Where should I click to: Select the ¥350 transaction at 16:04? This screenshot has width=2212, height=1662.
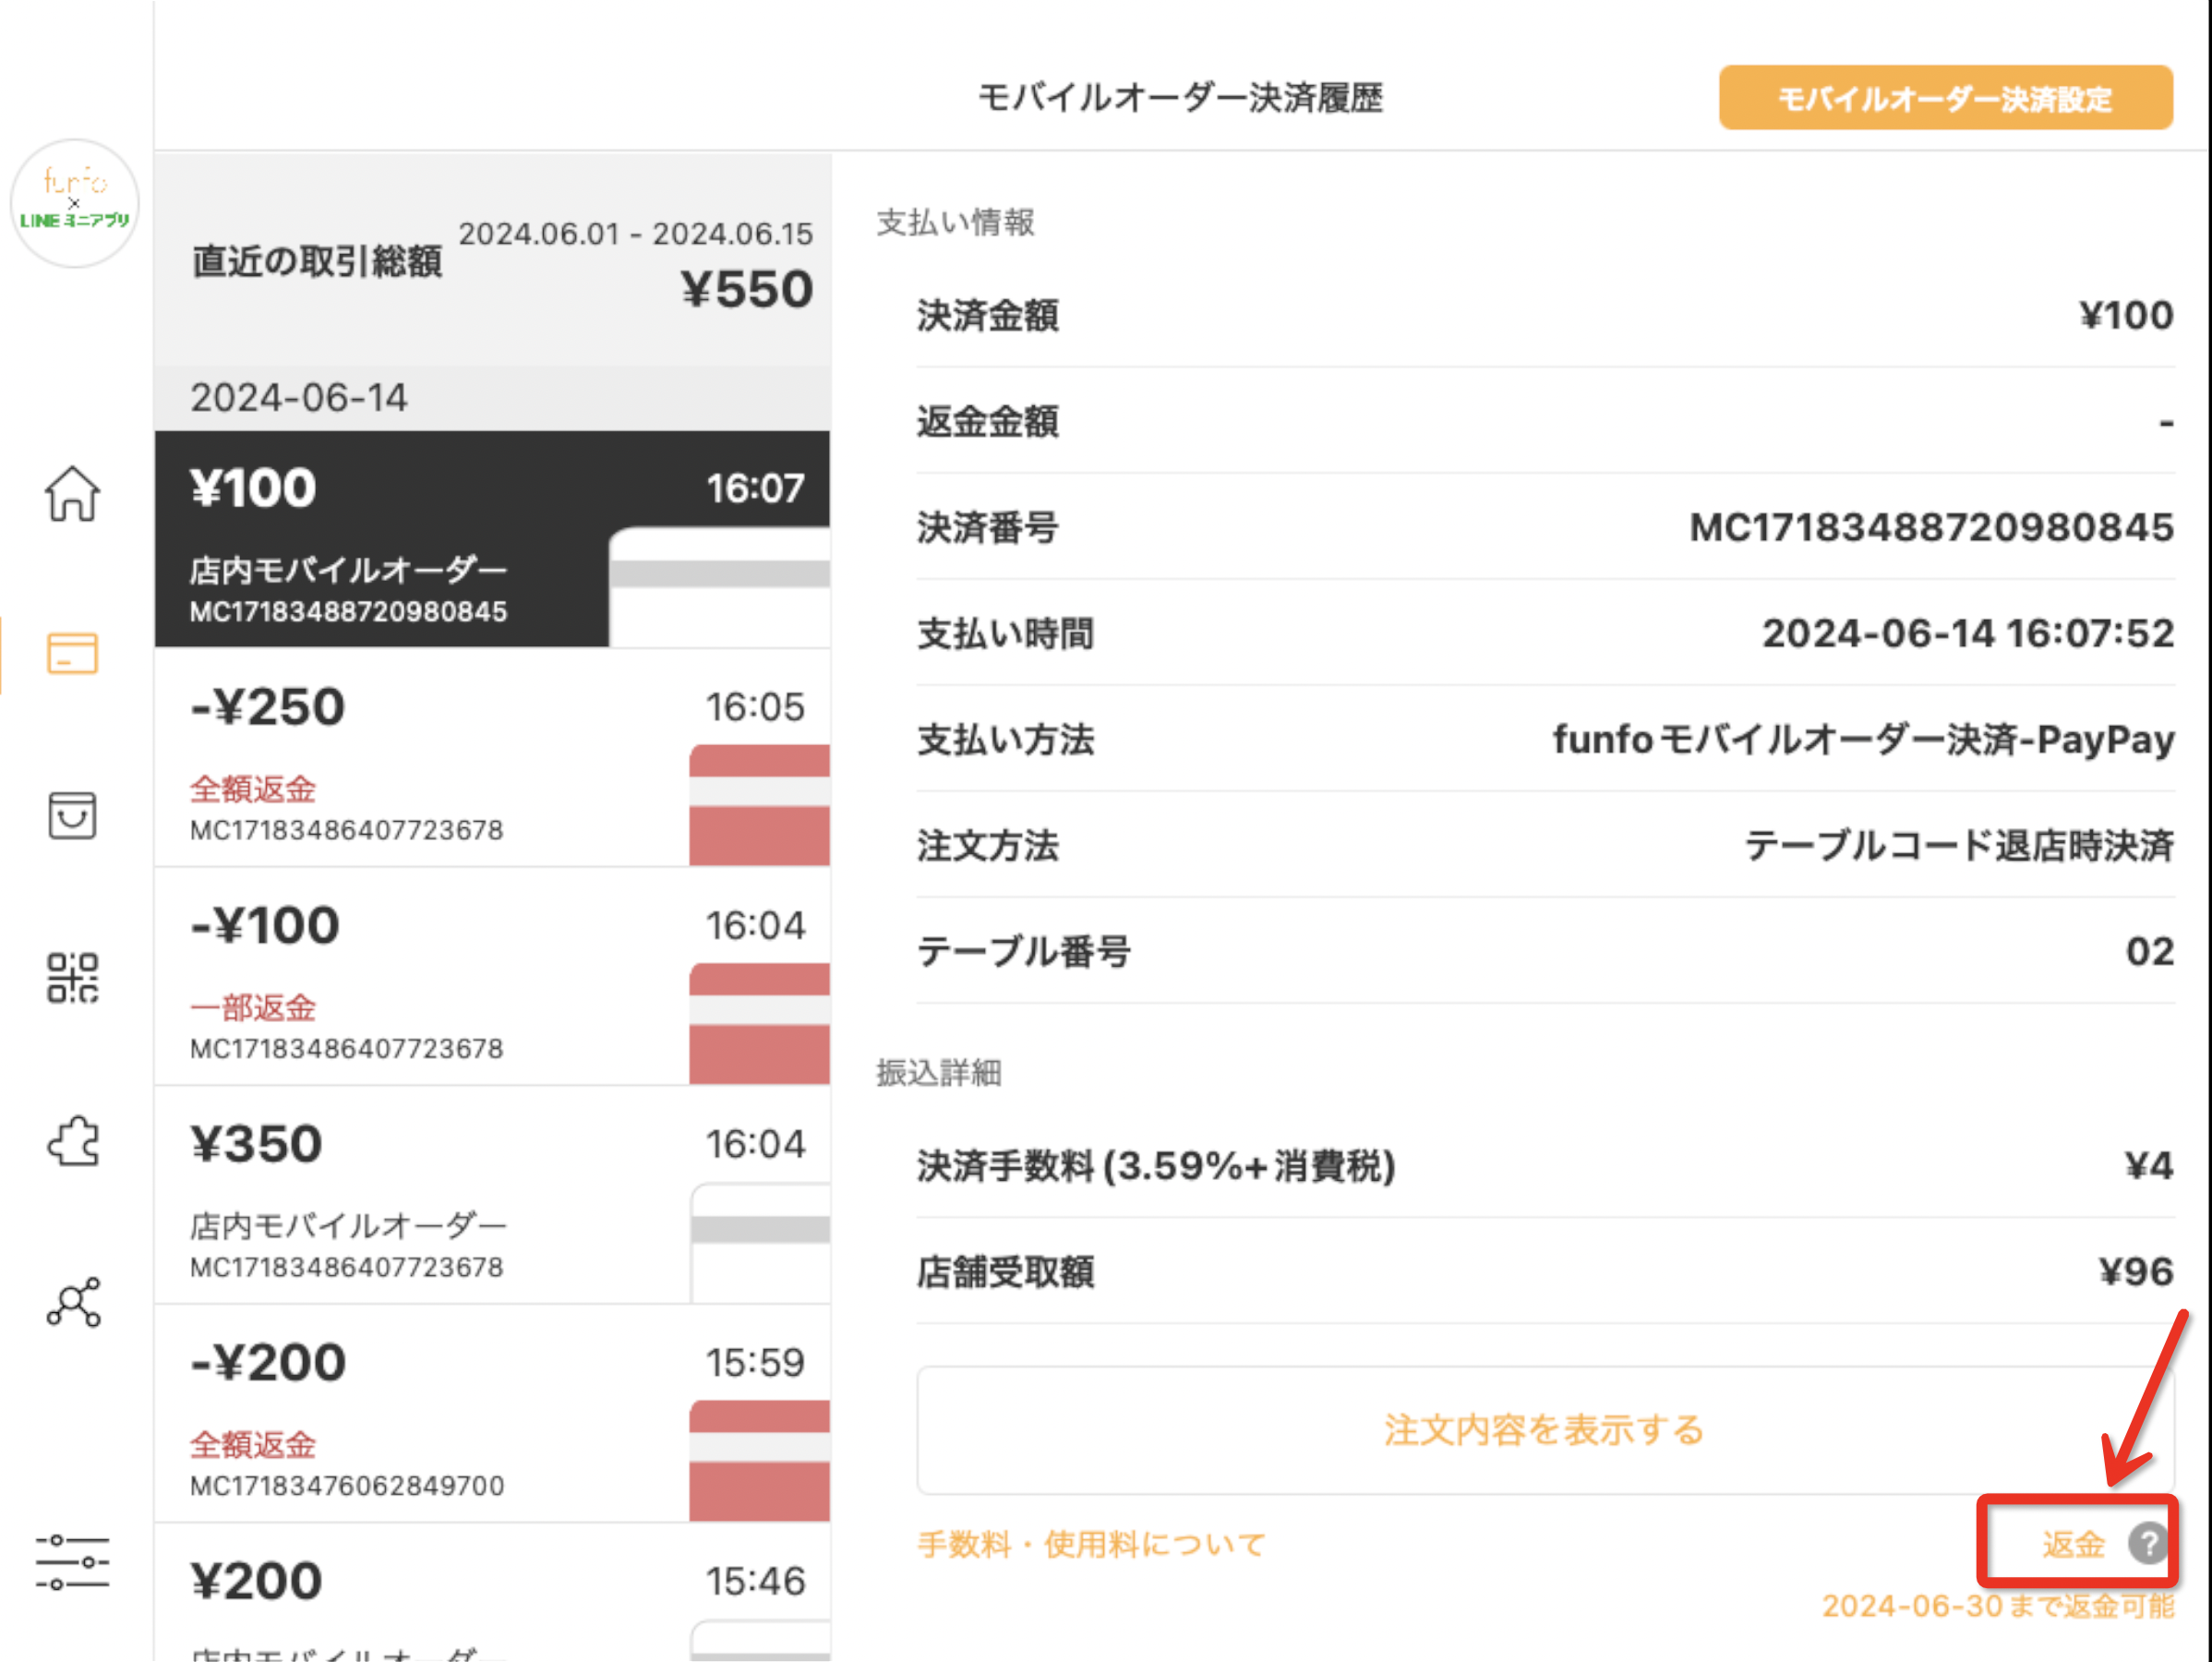click(x=492, y=1195)
